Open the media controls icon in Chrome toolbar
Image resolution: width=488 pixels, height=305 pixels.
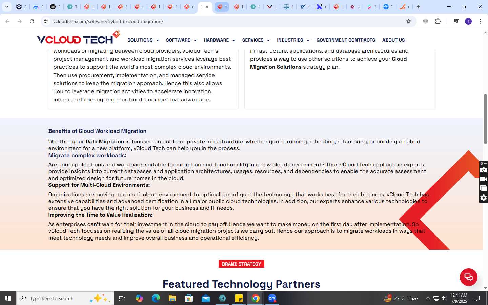[456, 21]
